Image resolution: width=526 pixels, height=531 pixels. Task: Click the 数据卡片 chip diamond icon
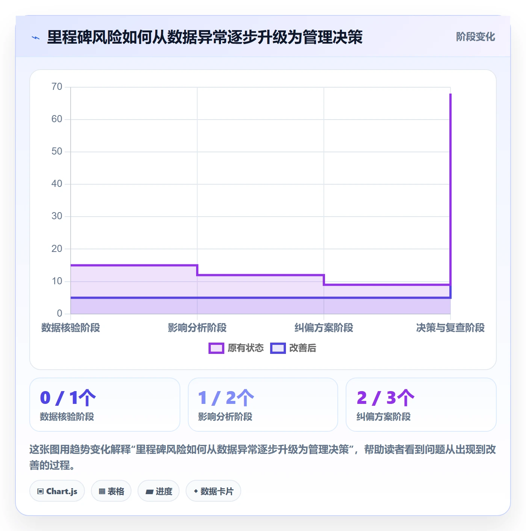[x=196, y=491]
